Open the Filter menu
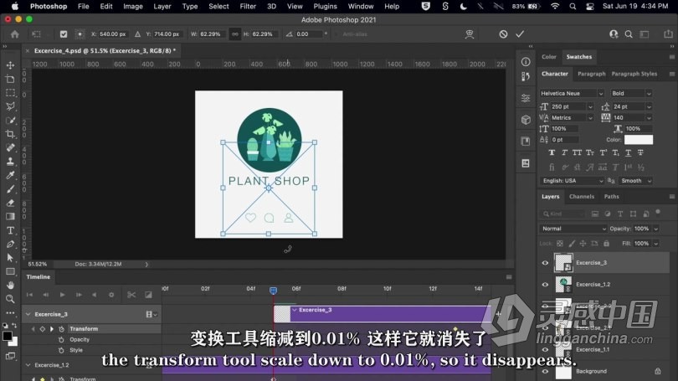The image size is (678, 381). pos(248,7)
